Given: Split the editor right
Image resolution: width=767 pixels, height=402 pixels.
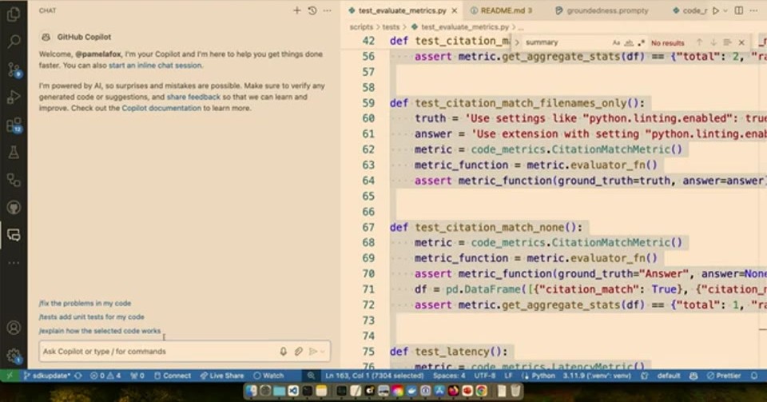Looking at the screenshot, I should 738,10.
